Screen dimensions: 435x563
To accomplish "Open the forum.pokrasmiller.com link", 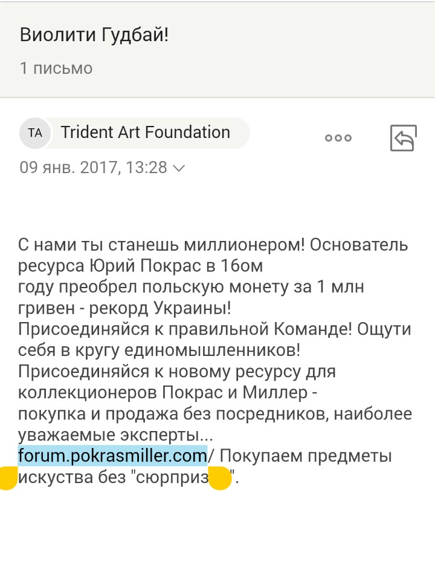I will pos(112,456).
